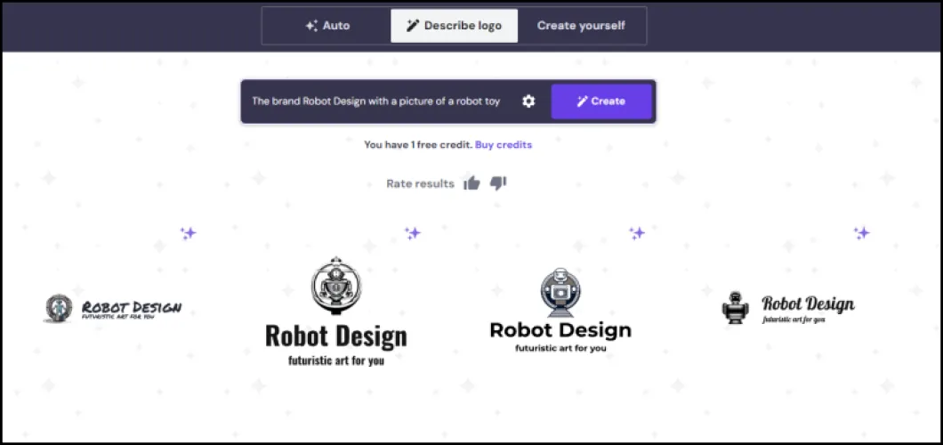Open settings via the gear icon

528,101
